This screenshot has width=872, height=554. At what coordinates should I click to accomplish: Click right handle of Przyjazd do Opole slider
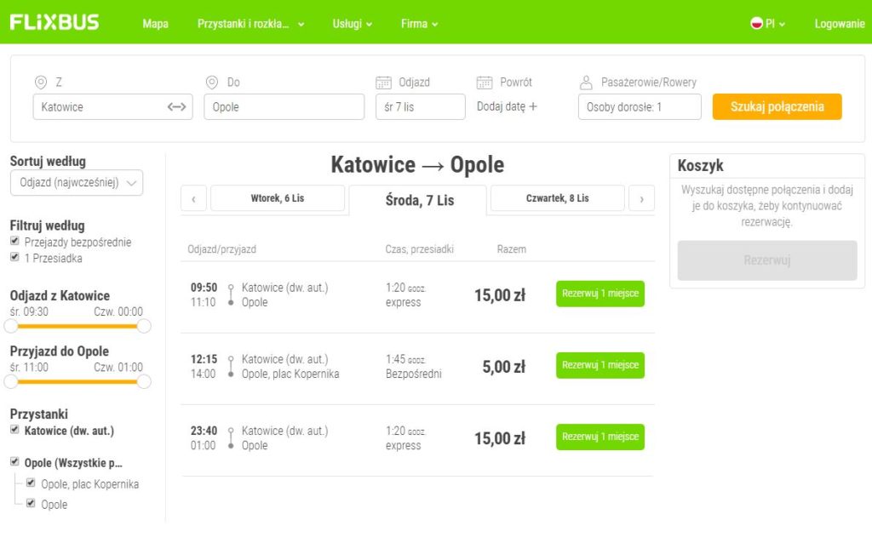pyautogui.click(x=143, y=382)
